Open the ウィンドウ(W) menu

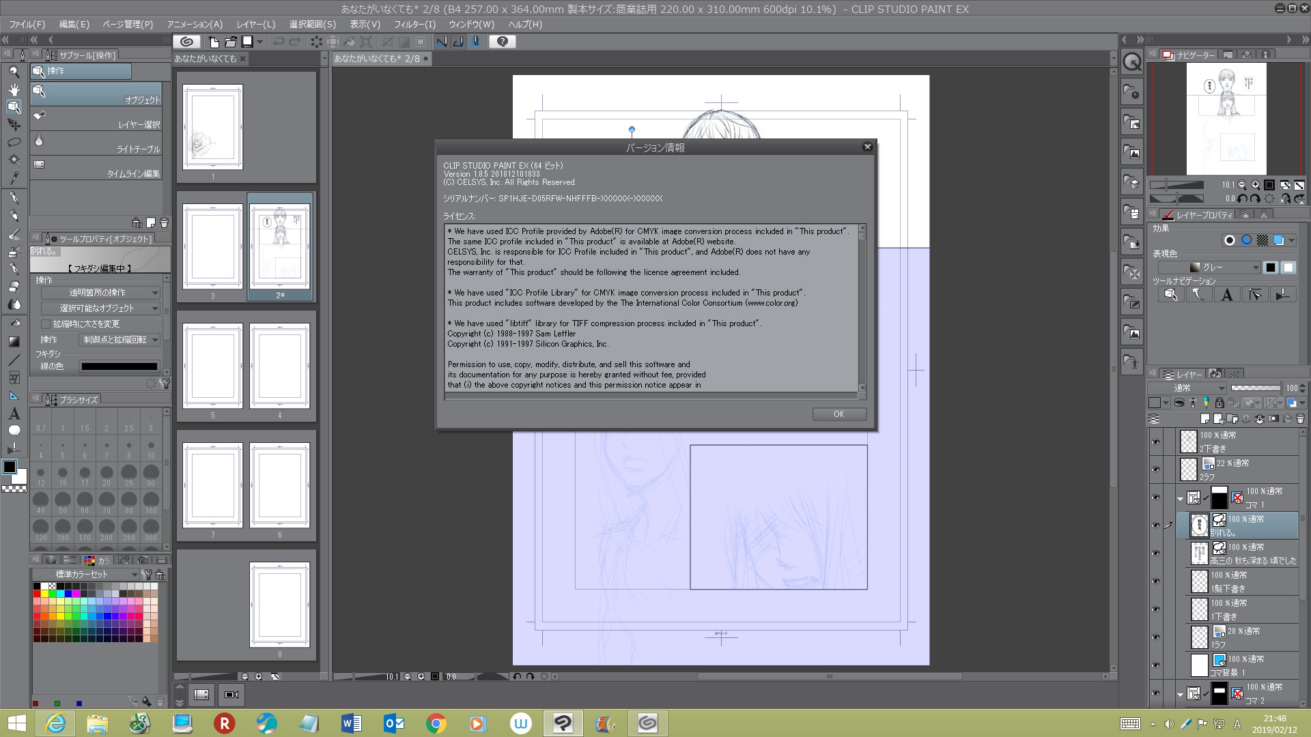471,24
